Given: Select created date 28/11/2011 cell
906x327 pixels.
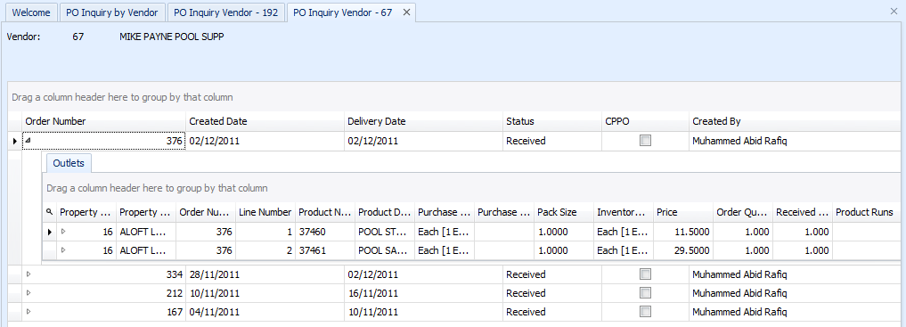Looking at the screenshot, I should tap(265, 274).
